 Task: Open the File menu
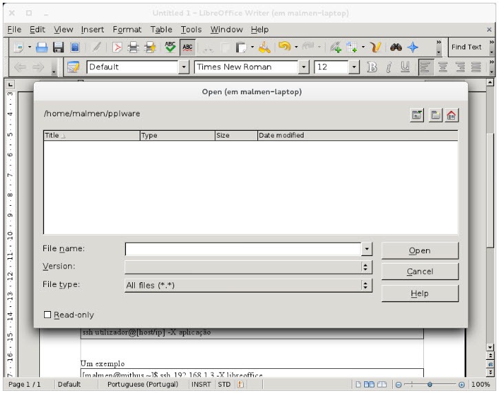pyautogui.click(x=14, y=30)
